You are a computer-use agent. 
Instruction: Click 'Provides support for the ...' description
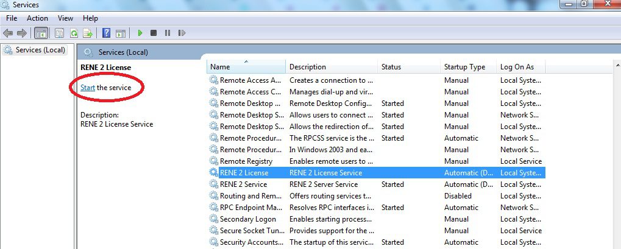pyautogui.click(x=332, y=230)
